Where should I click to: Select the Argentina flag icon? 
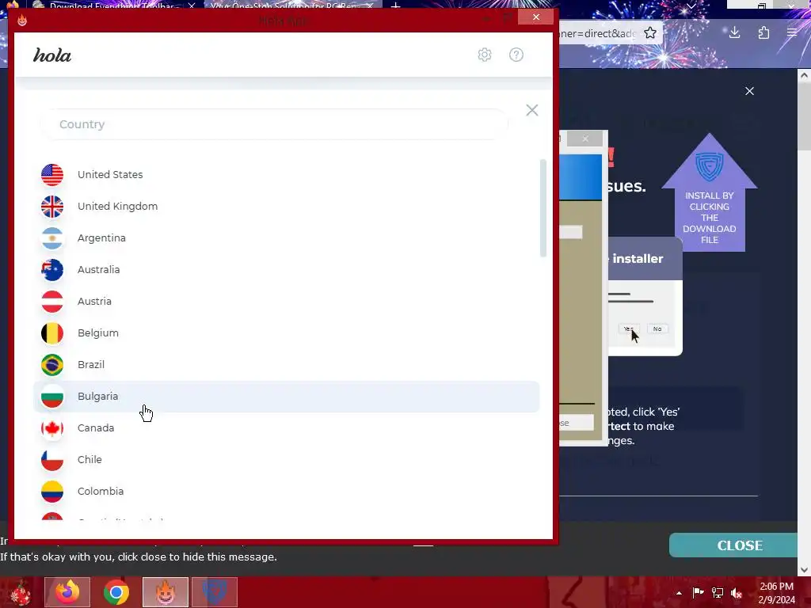coord(52,238)
